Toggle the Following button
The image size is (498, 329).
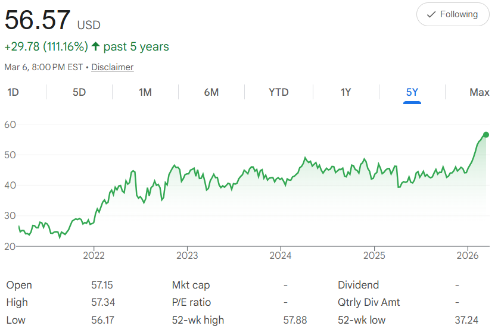(453, 14)
